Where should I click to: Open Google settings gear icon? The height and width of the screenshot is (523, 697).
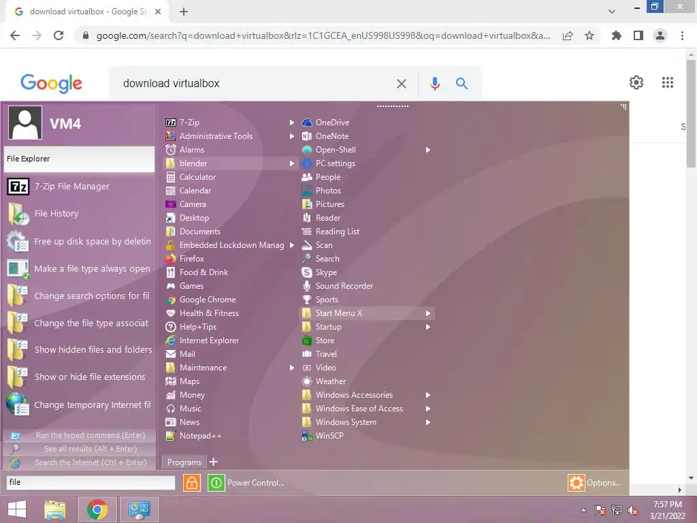(636, 82)
